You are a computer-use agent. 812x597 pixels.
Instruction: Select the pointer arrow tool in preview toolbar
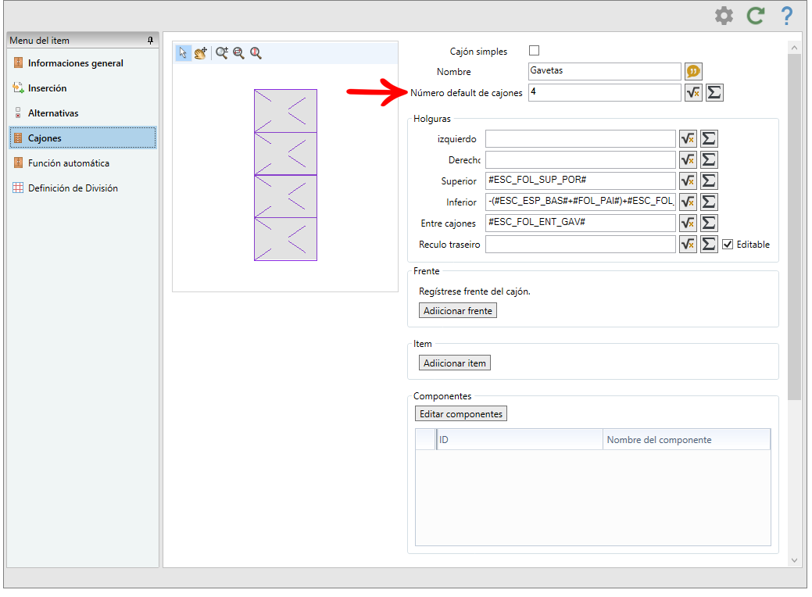(183, 52)
